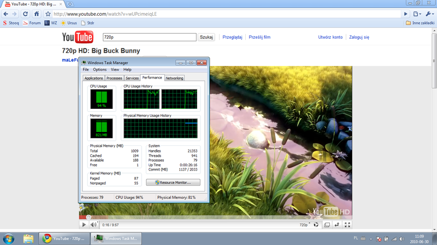Click the page vertical scrollbar
The width and height of the screenshot is (437, 245).
point(434,61)
